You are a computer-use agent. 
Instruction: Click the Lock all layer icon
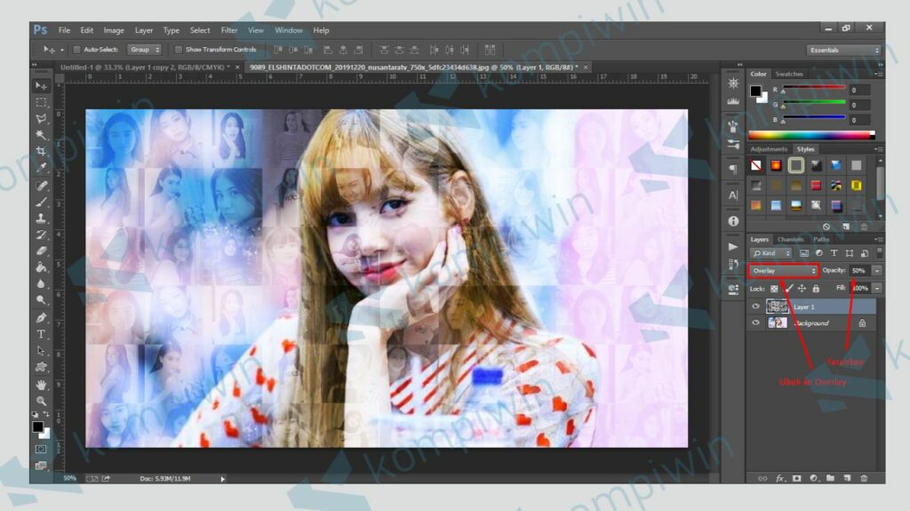click(816, 289)
